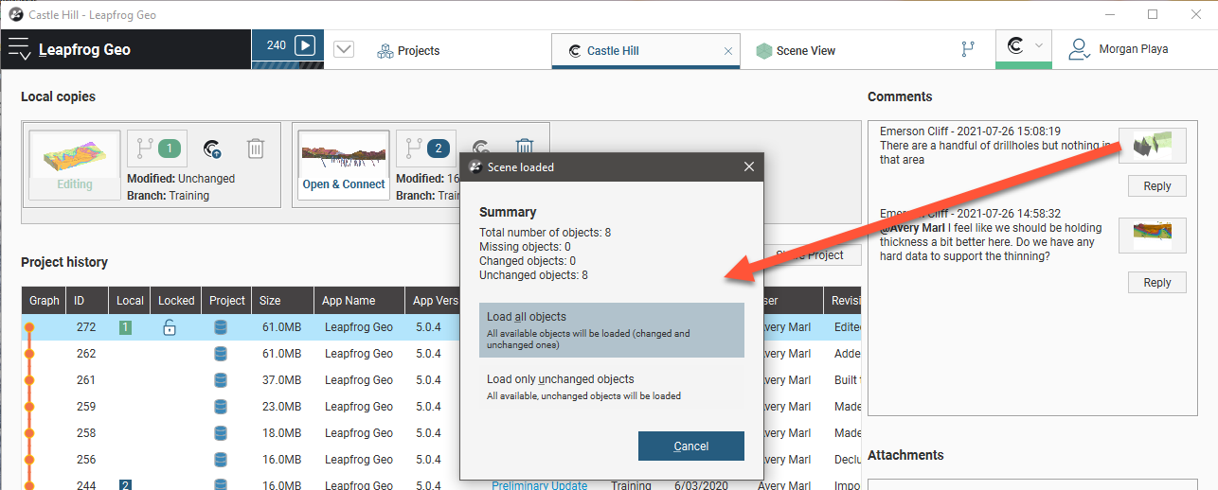1218x490 pixels.
Task: Open second comment's scene thumbnail
Action: tap(1152, 234)
